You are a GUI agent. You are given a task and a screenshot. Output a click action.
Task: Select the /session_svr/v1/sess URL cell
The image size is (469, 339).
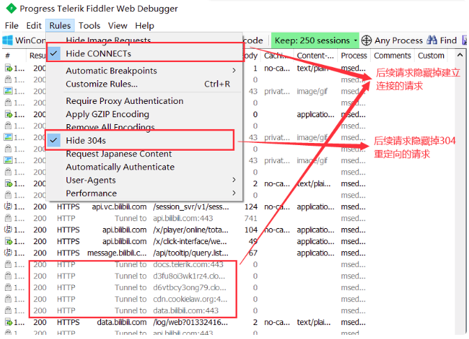point(191,206)
